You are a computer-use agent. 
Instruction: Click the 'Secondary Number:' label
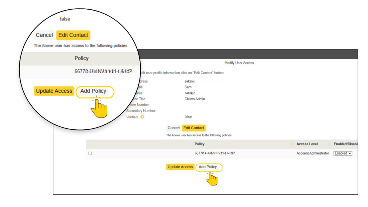[141, 111]
